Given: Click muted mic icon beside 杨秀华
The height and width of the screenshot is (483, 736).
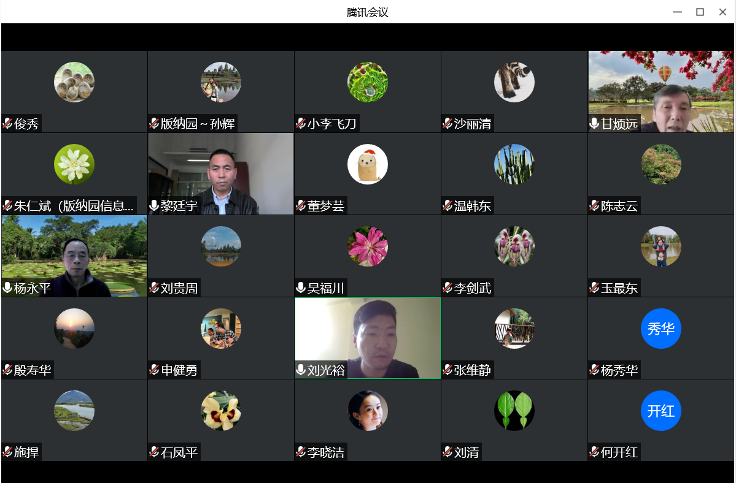Looking at the screenshot, I should [594, 370].
